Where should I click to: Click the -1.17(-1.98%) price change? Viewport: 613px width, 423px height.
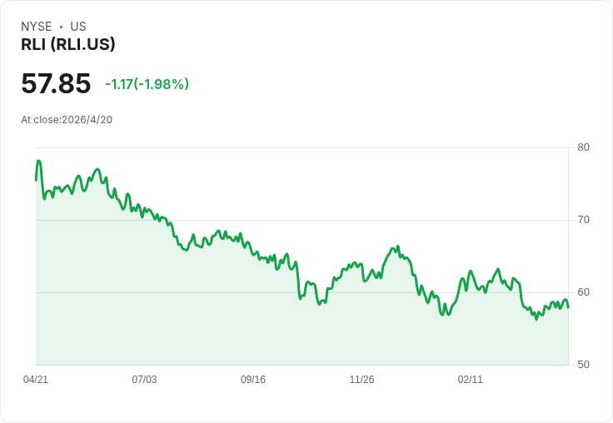[x=147, y=84]
